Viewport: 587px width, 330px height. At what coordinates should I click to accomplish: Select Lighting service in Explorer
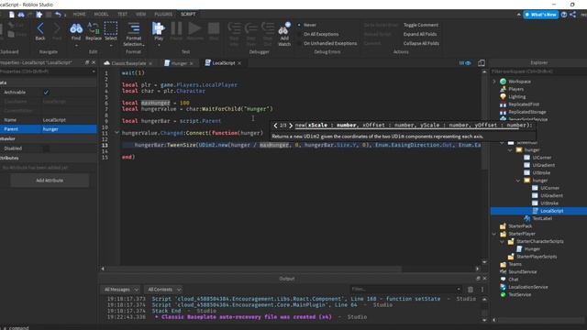tap(516, 96)
